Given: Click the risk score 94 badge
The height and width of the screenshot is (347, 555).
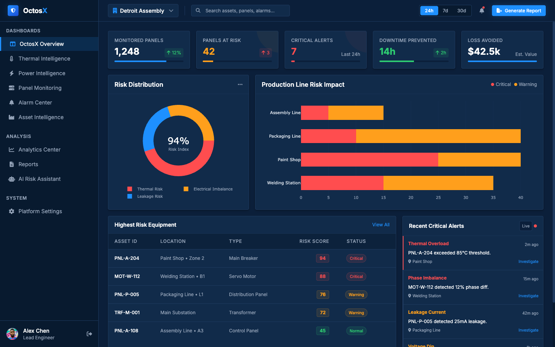Looking at the screenshot, I should [x=323, y=258].
